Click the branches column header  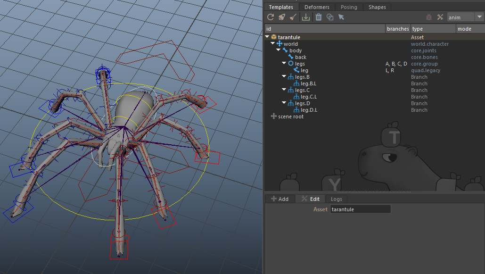pyautogui.click(x=398, y=29)
